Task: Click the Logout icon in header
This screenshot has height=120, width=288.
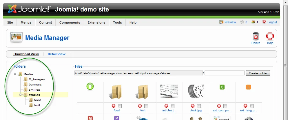Action: 264,22
